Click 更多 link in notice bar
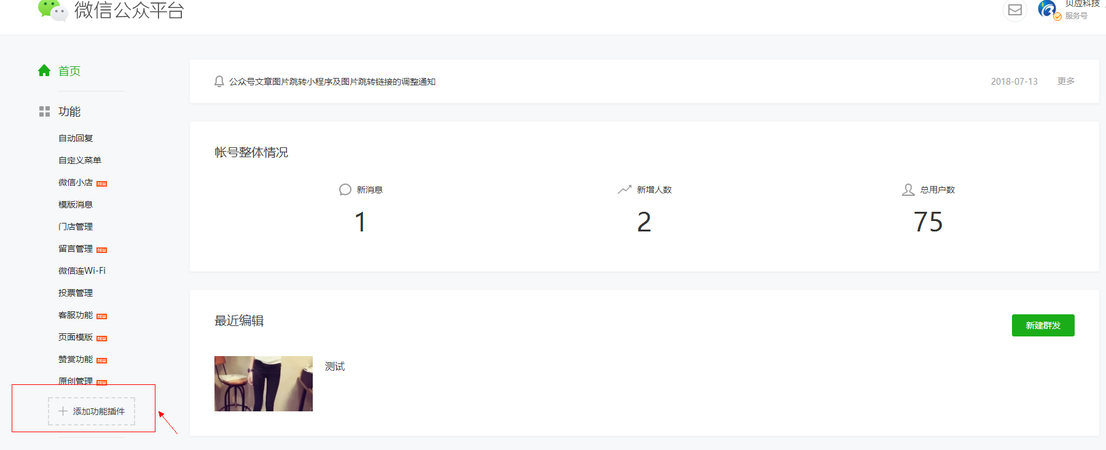The height and width of the screenshot is (450, 1106). (1065, 81)
